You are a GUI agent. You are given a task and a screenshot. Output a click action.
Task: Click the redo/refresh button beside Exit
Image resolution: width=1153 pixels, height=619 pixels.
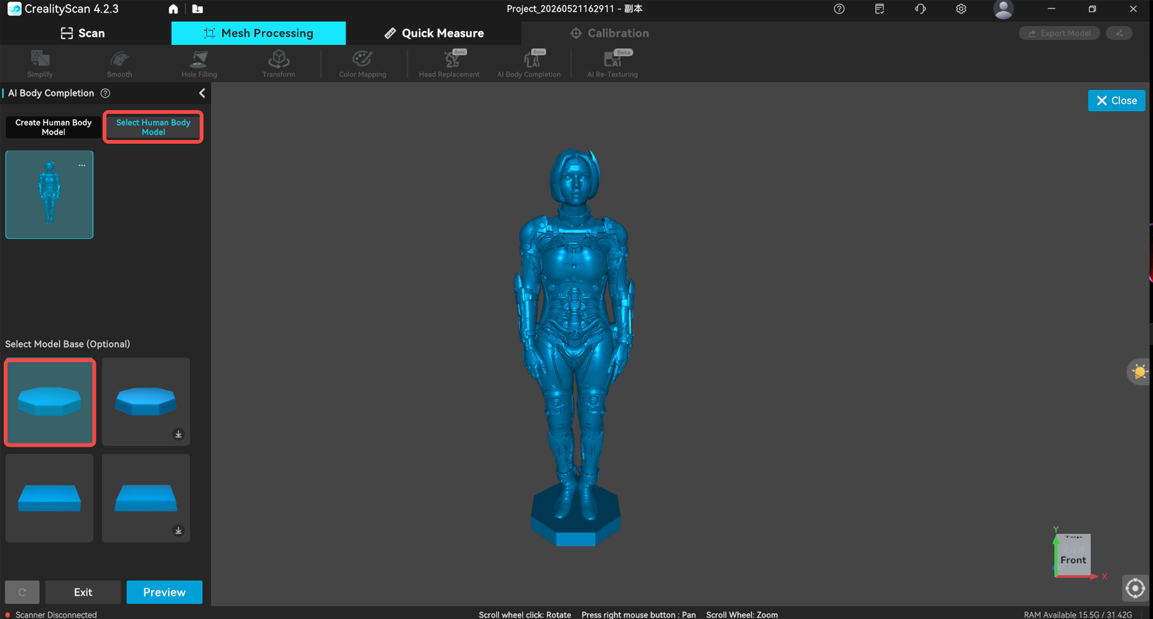pos(22,592)
